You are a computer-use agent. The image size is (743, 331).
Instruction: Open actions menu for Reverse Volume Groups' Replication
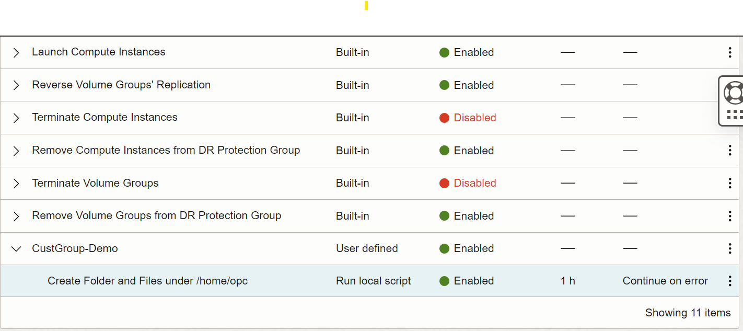click(x=729, y=85)
